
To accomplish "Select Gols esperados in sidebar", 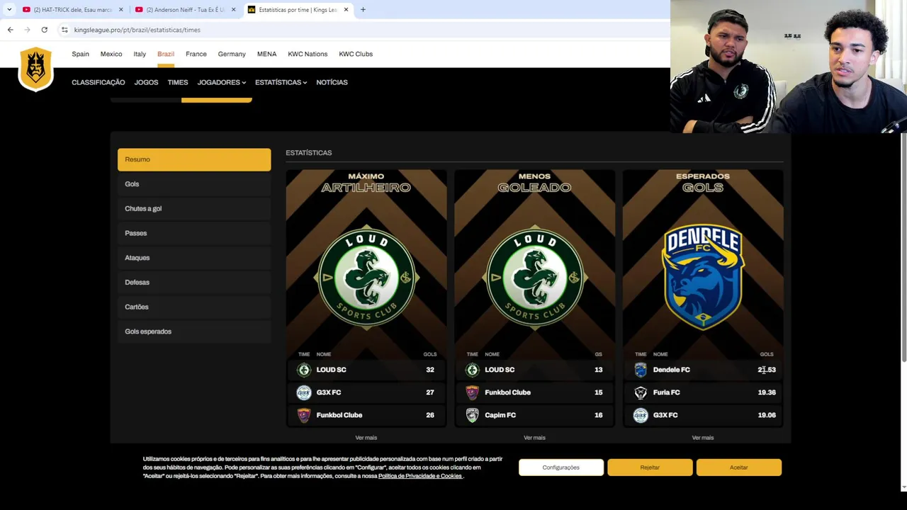I will [x=194, y=331].
